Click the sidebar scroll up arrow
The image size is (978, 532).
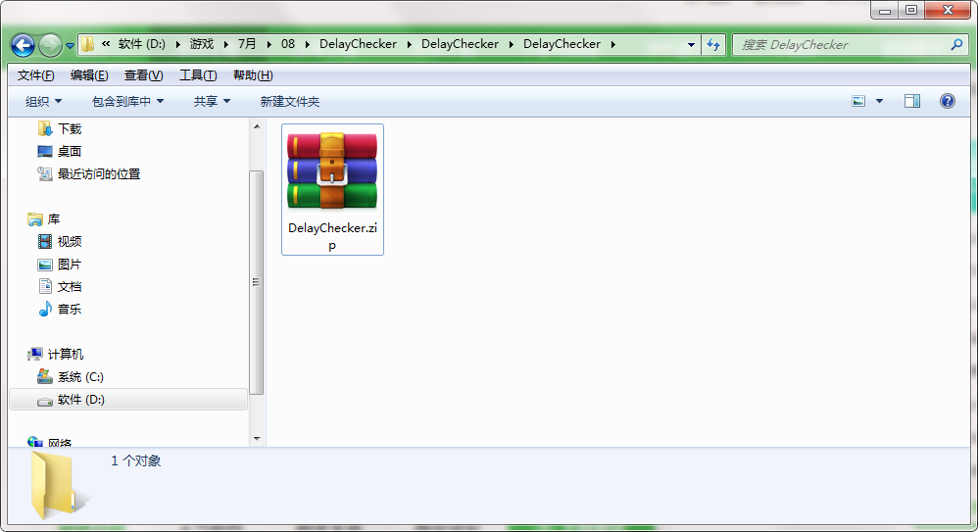tap(257, 126)
